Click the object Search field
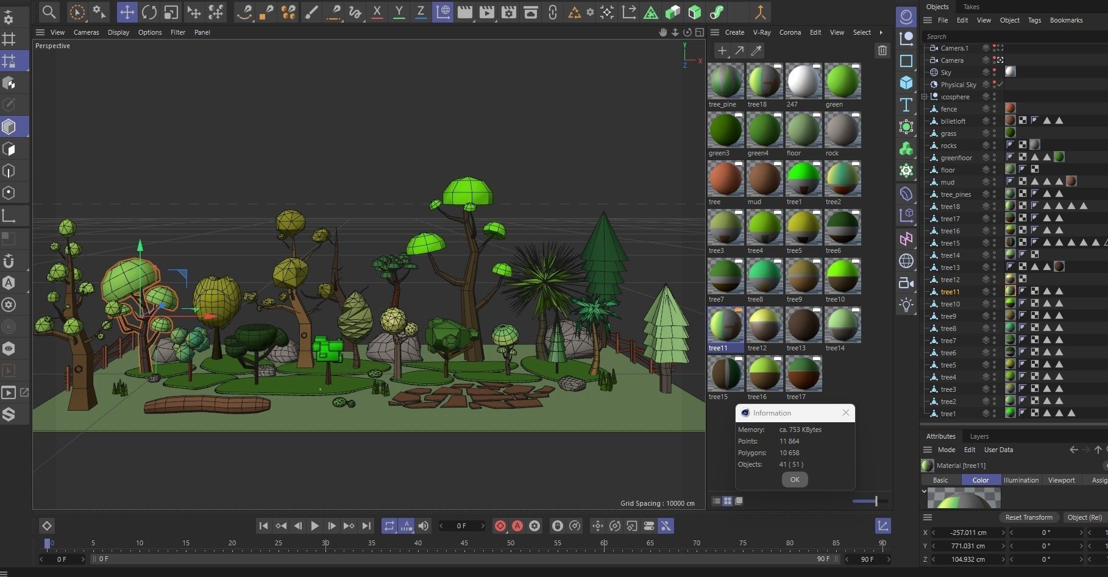This screenshot has height=577, width=1108. [1015, 37]
